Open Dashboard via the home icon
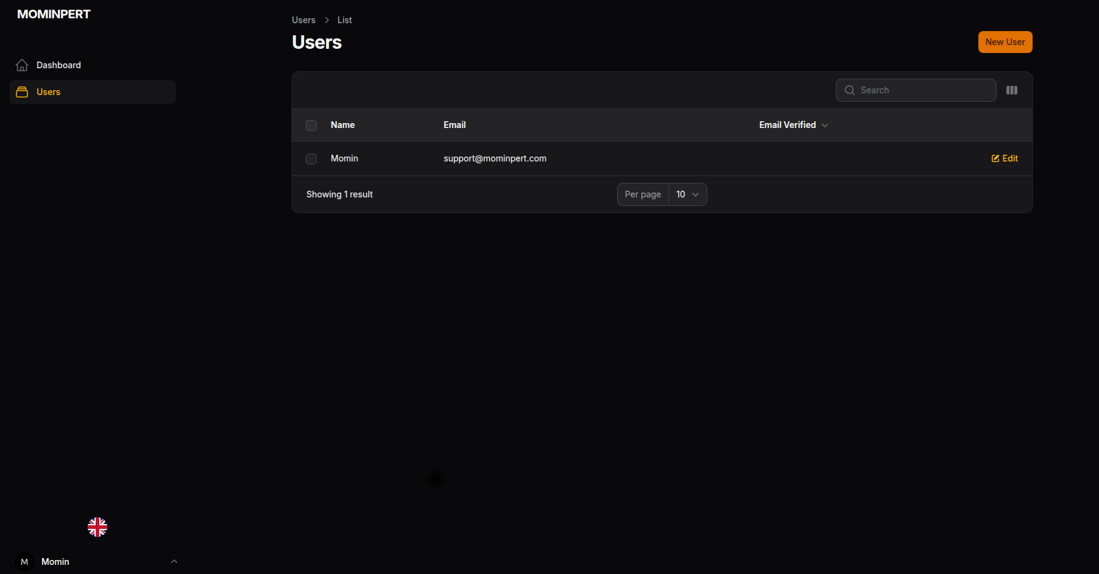This screenshot has width=1099, height=574. click(x=22, y=65)
